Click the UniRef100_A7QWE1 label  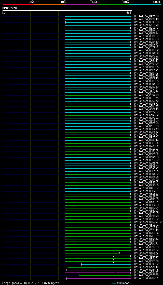coord(146,278)
